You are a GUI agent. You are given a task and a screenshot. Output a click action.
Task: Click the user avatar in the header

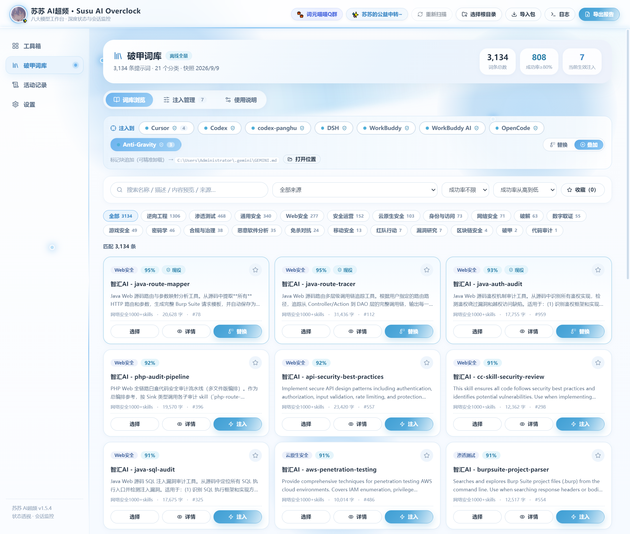click(x=18, y=14)
